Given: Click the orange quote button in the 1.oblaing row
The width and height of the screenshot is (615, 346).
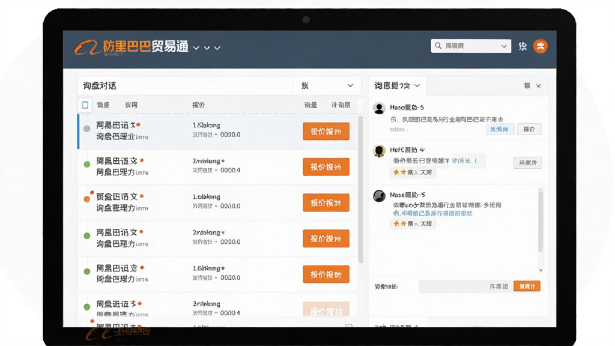Looking at the screenshot, I should [326, 203].
